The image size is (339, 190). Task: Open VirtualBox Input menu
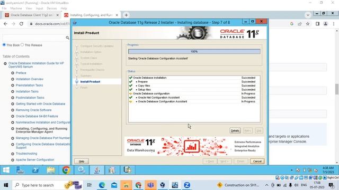pyautogui.click(x=39, y=8)
